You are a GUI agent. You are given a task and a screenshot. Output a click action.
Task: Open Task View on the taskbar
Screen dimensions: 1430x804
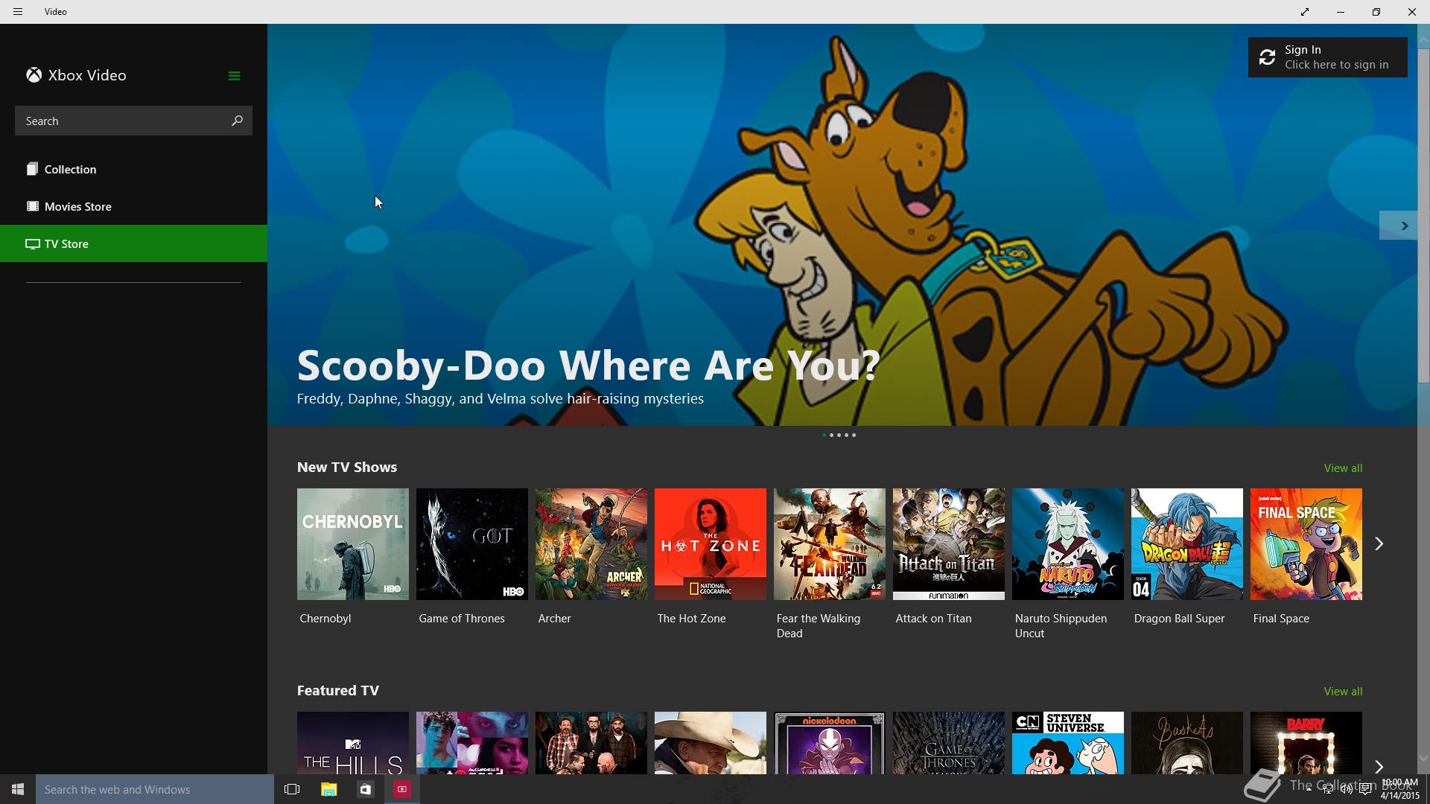(x=292, y=789)
